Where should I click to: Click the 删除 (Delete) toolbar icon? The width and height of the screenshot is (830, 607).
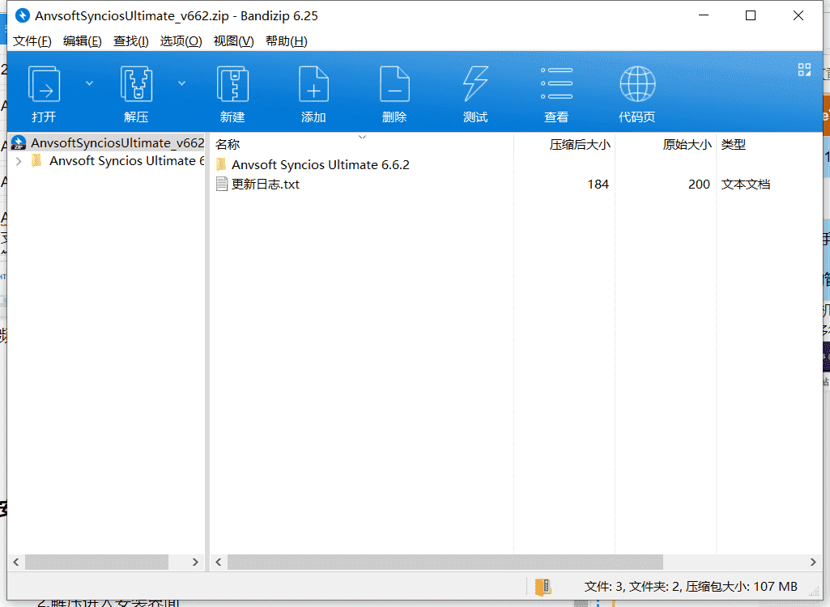click(x=394, y=83)
